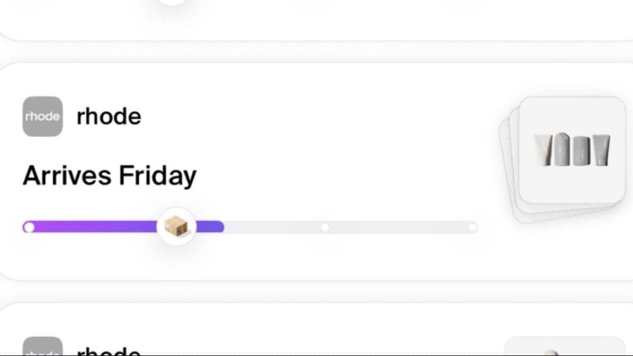Select the rightmost tube in product image
The width and height of the screenshot is (633, 356).
[601, 150]
